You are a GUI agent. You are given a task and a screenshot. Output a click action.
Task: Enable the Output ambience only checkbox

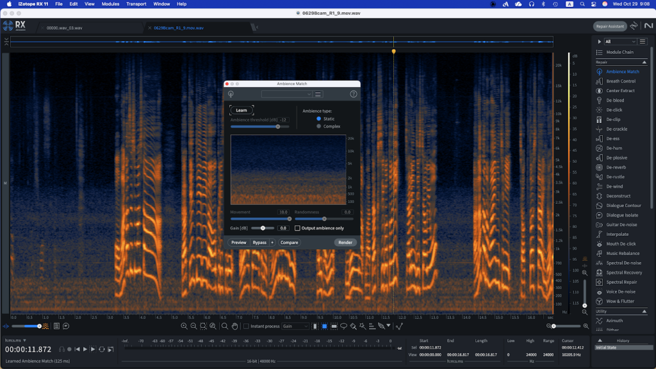click(297, 228)
